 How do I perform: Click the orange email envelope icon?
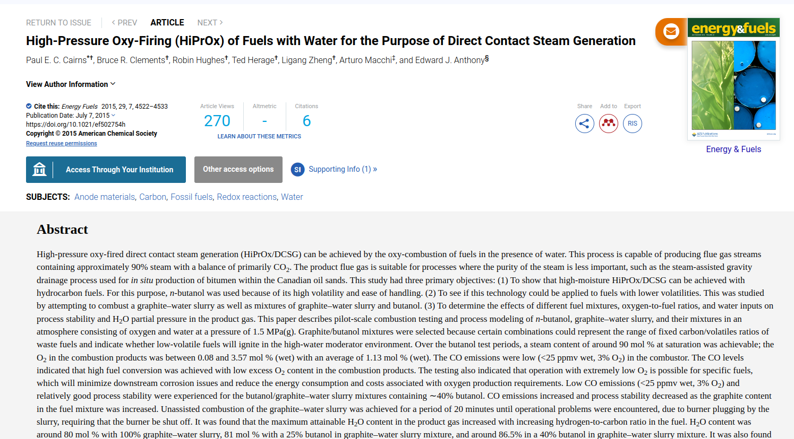click(x=671, y=31)
